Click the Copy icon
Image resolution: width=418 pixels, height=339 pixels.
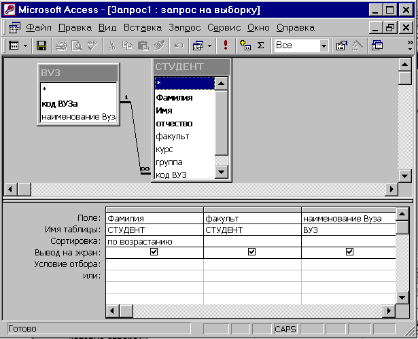(x=127, y=46)
